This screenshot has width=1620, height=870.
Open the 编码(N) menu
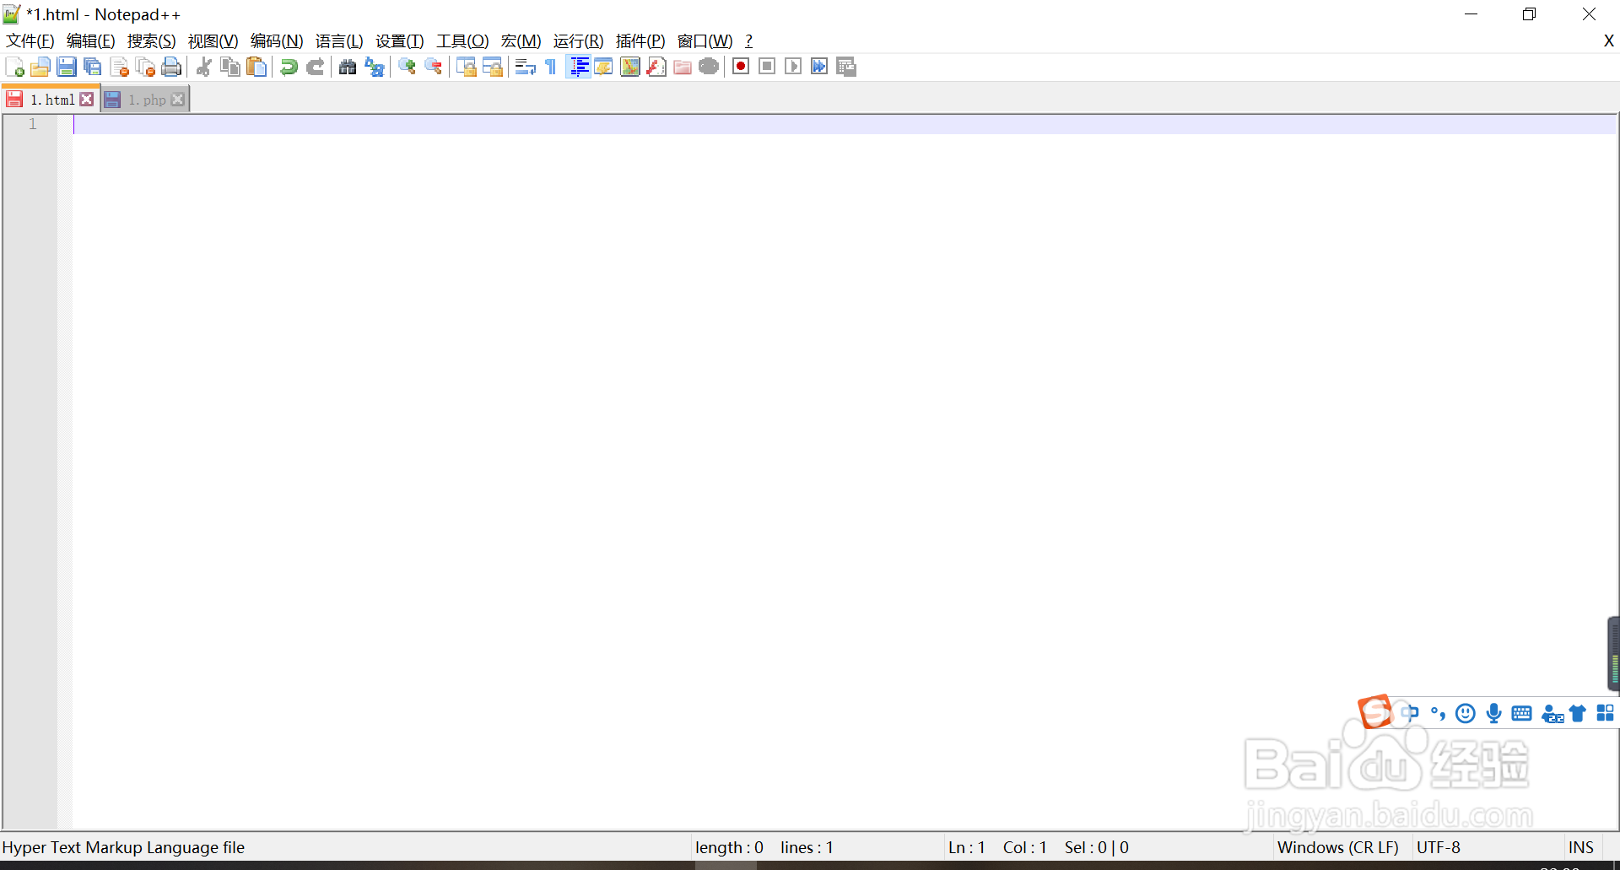[x=277, y=41]
